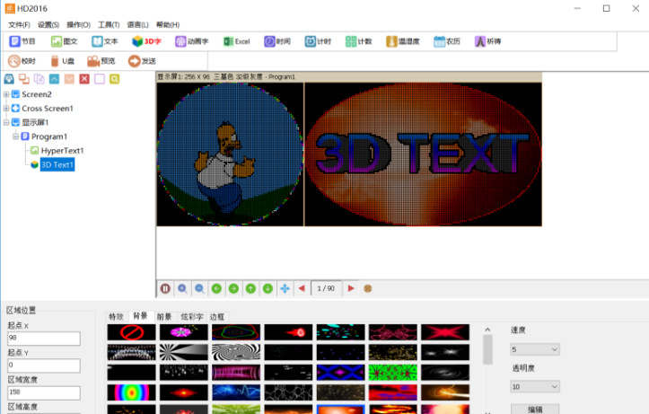Click the yellow magnifier icon above tree

coord(115,79)
